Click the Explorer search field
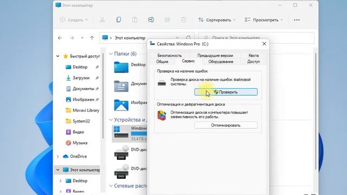Screen dimensions: 347x195 [x=256, y=38]
